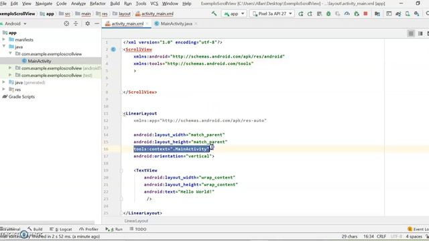429x241 pixels.
Task: Open the View menu
Action: coord(27,3)
